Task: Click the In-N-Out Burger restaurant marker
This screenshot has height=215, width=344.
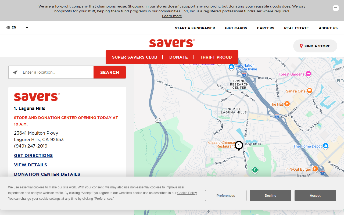Action: tap(315, 169)
